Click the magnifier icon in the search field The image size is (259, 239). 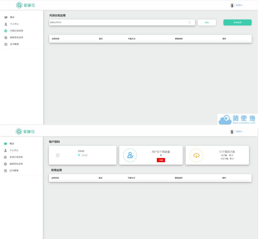coord(189,22)
